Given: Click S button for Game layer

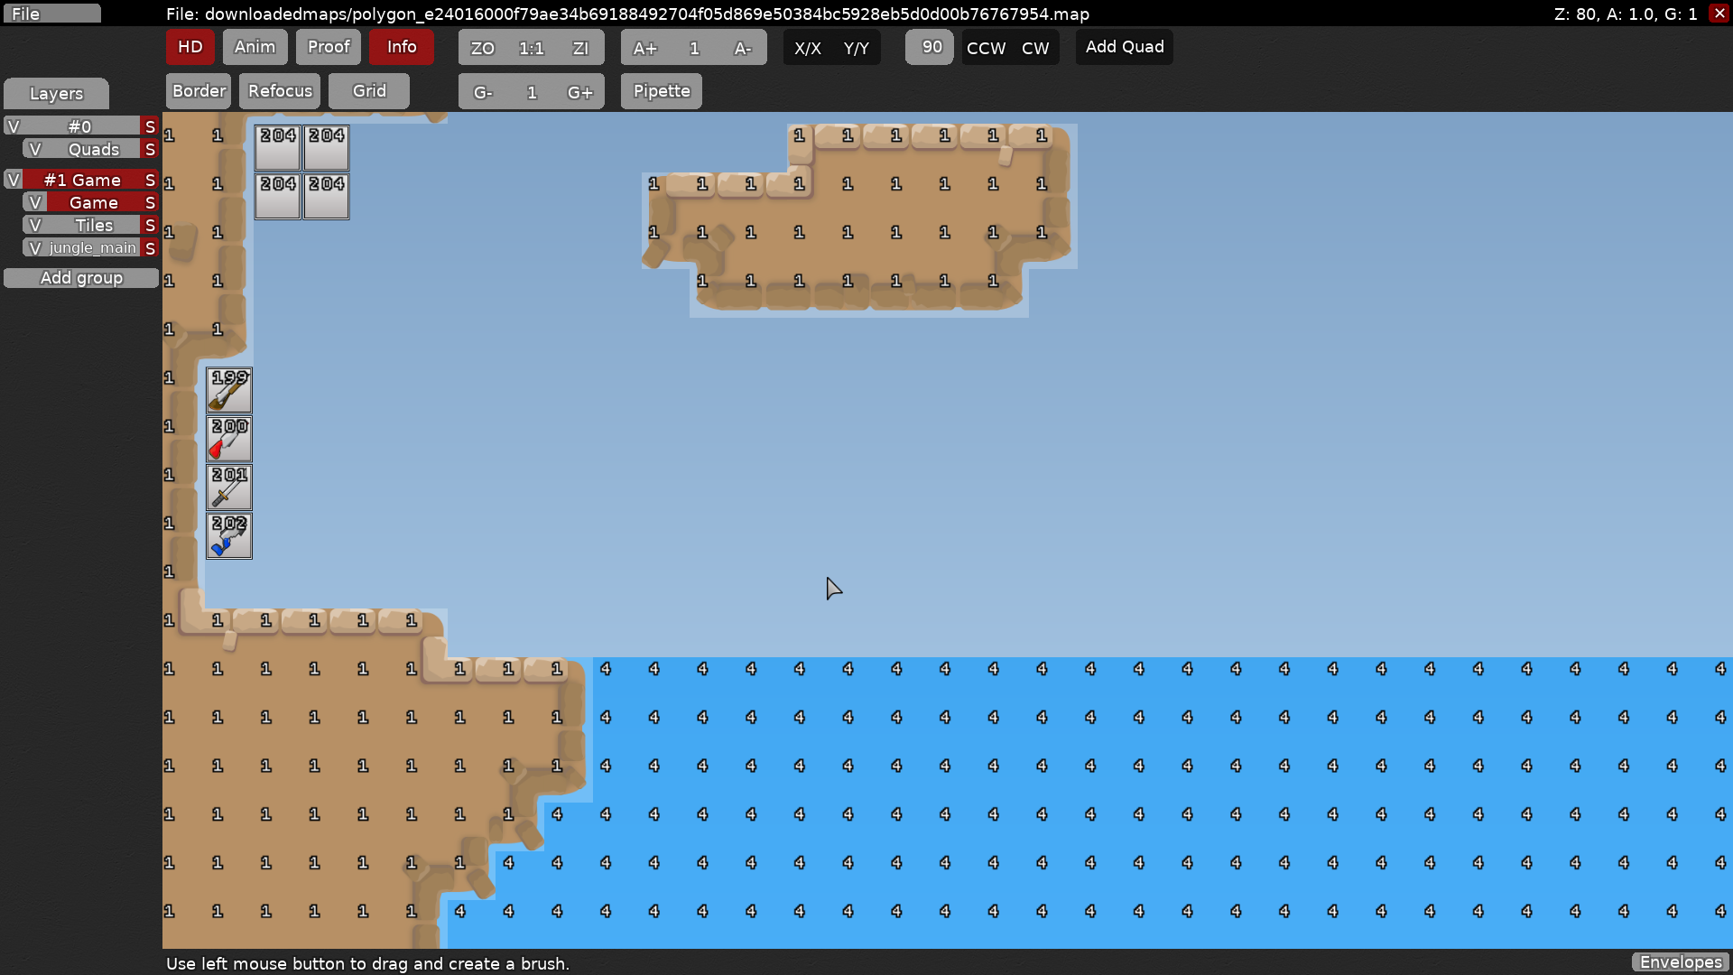Looking at the screenshot, I should click(151, 202).
